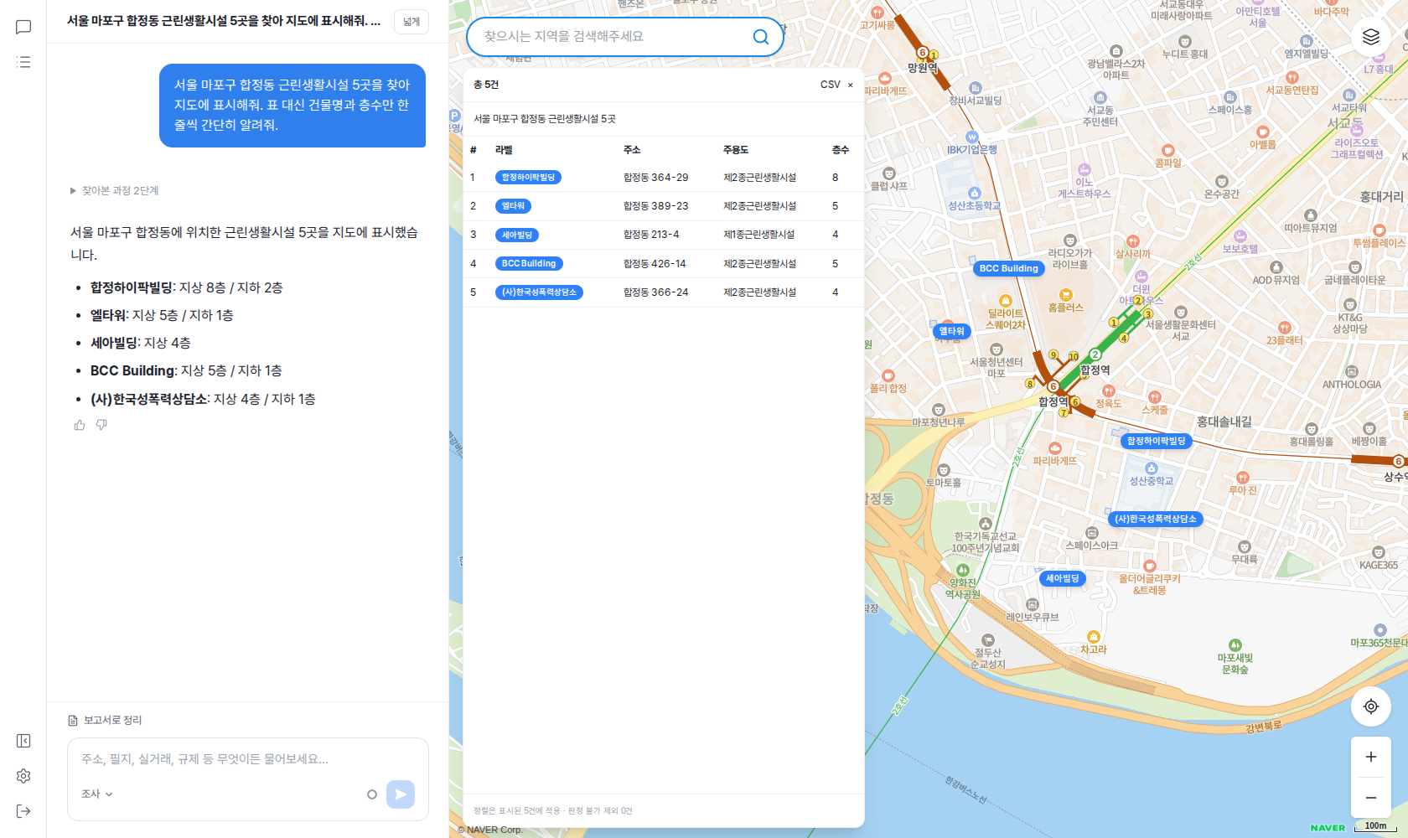Click the message input field
1408x838 pixels.
coord(248,759)
